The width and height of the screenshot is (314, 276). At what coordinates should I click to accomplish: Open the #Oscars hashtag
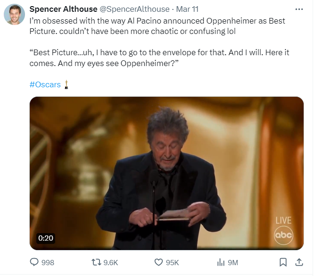[45, 84]
